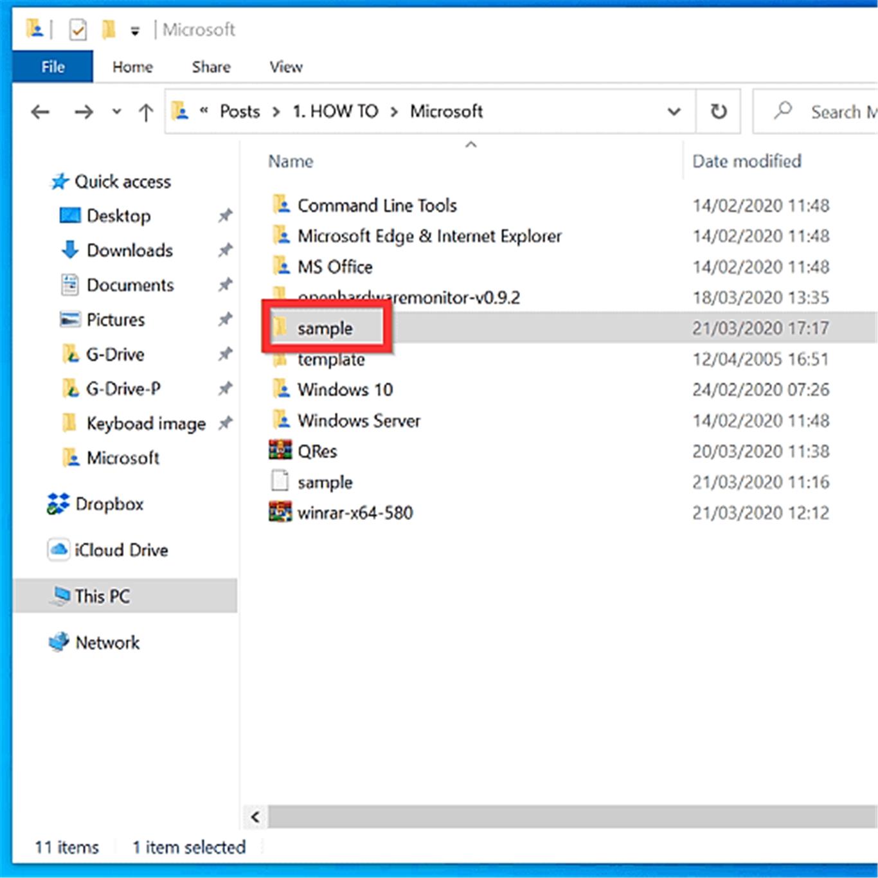The image size is (878, 878).
Task: Open iCloud Drive in the sidebar
Action: click(x=121, y=550)
